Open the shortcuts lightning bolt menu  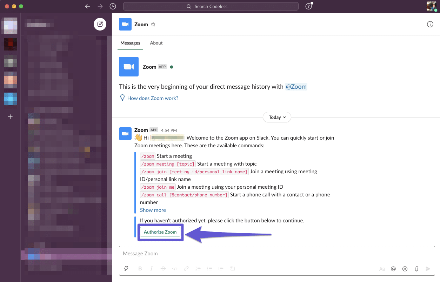pos(126,268)
